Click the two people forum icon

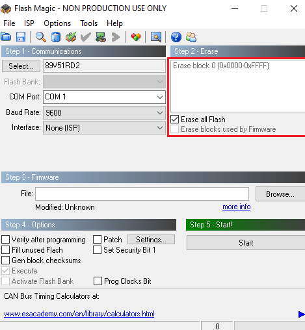191,37
